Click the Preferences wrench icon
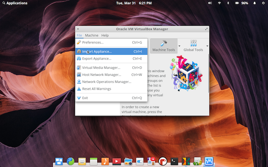This screenshot has width=268, height=167. tap(79, 42)
